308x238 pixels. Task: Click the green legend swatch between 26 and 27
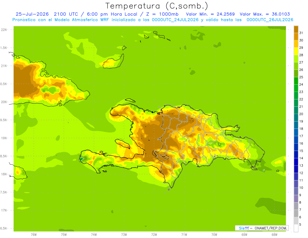[x=296, y=66]
